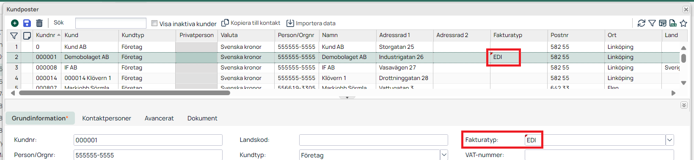Expand the Fakturatyp dropdown arrow
Image resolution: width=694 pixels, height=160 pixels.
pos(669,140)
